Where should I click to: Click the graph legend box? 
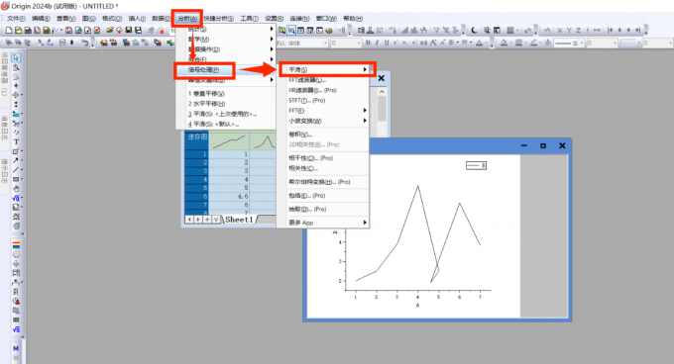pyautogui.click(x=476, y=165)
